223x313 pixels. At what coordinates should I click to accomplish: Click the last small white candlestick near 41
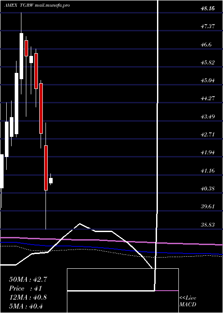tap(51, 181)
